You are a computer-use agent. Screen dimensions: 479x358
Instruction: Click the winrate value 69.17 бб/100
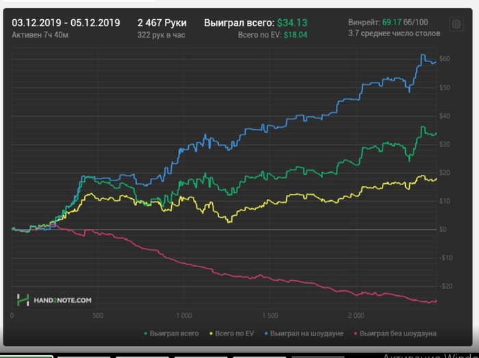(405, 23)
